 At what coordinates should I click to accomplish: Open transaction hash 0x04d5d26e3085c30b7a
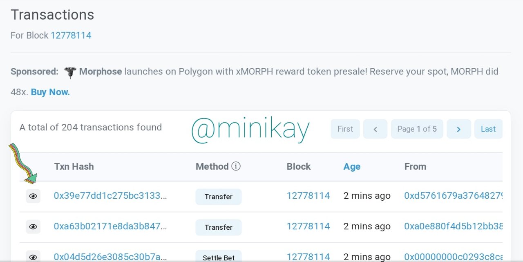[110, 257]
